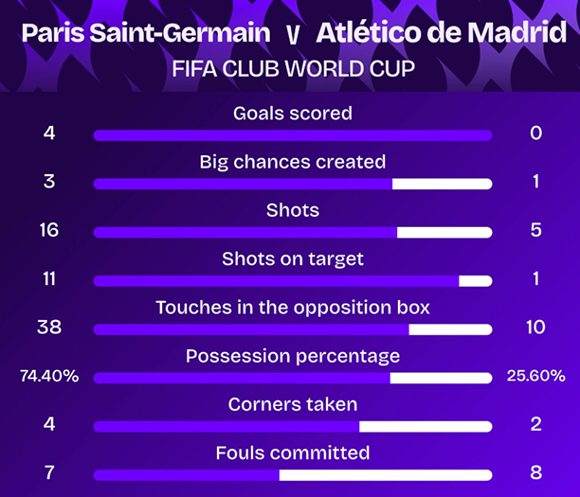Select PSG's 16 shots value
The width and height of the screenshot is (580, 497).
pyautogui.click(x=49, y=230)
